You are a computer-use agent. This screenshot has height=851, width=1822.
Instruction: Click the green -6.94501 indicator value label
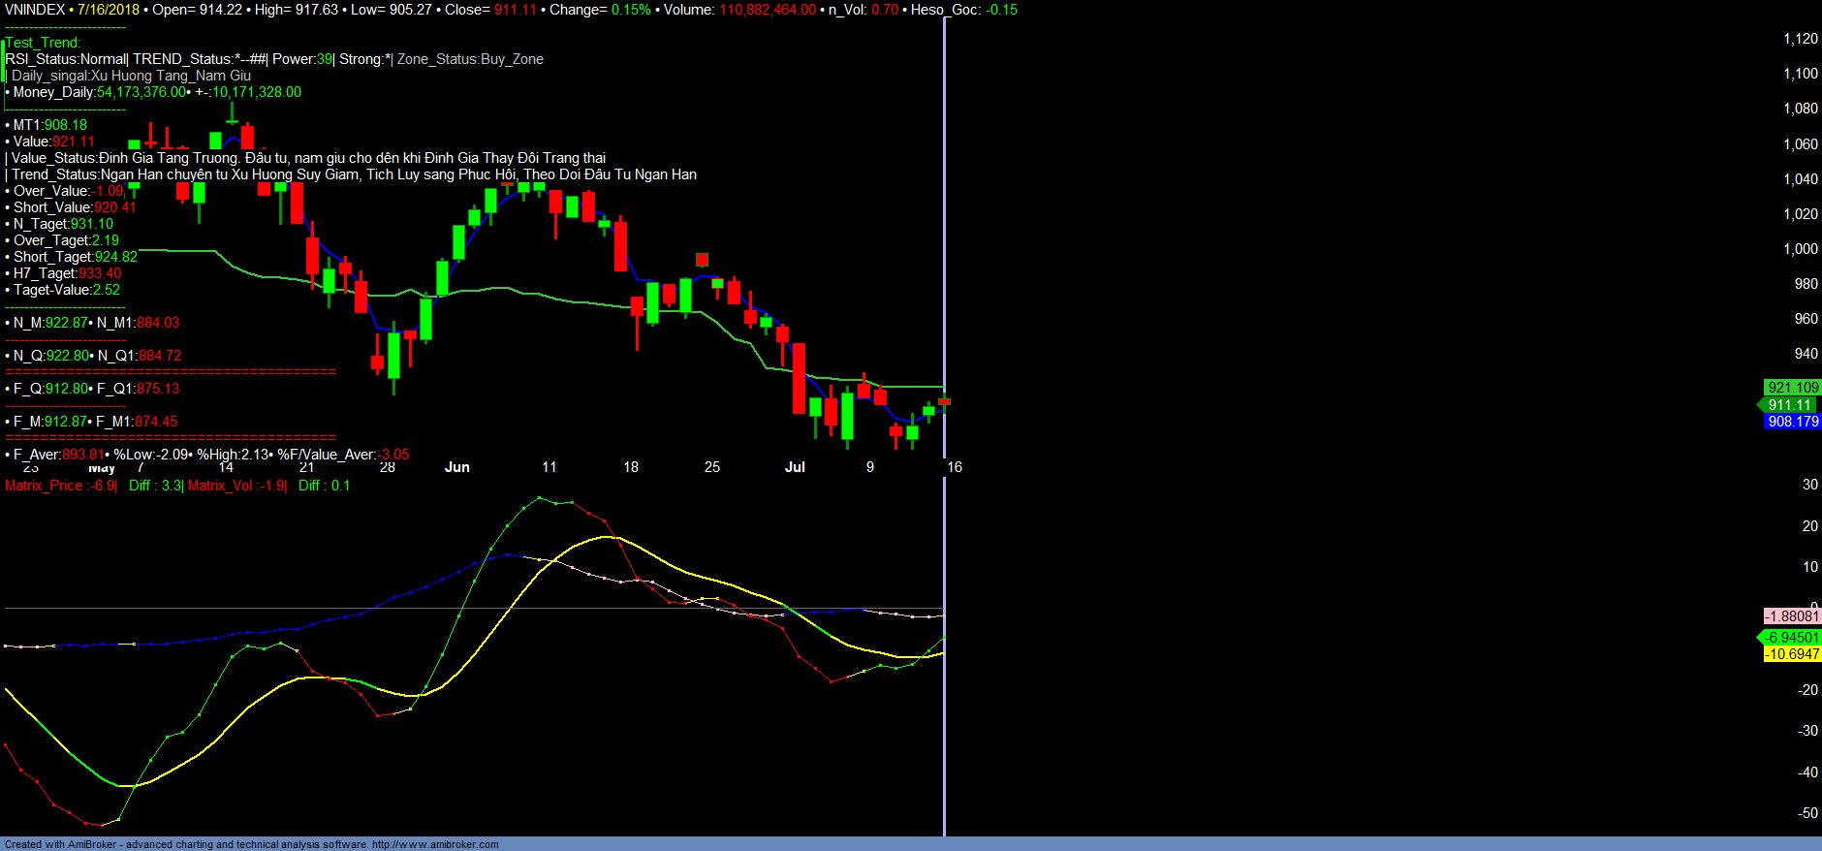tap(1792, 637)
